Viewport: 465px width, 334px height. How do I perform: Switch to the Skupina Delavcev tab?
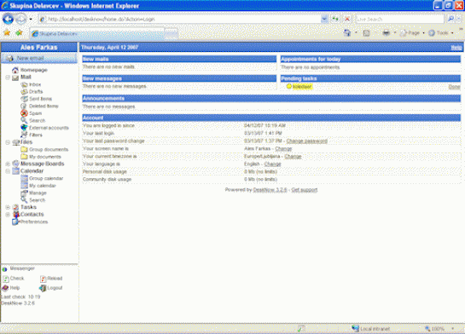pos(97,34)
